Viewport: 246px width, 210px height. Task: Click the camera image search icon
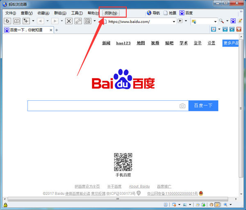[182, 106]
